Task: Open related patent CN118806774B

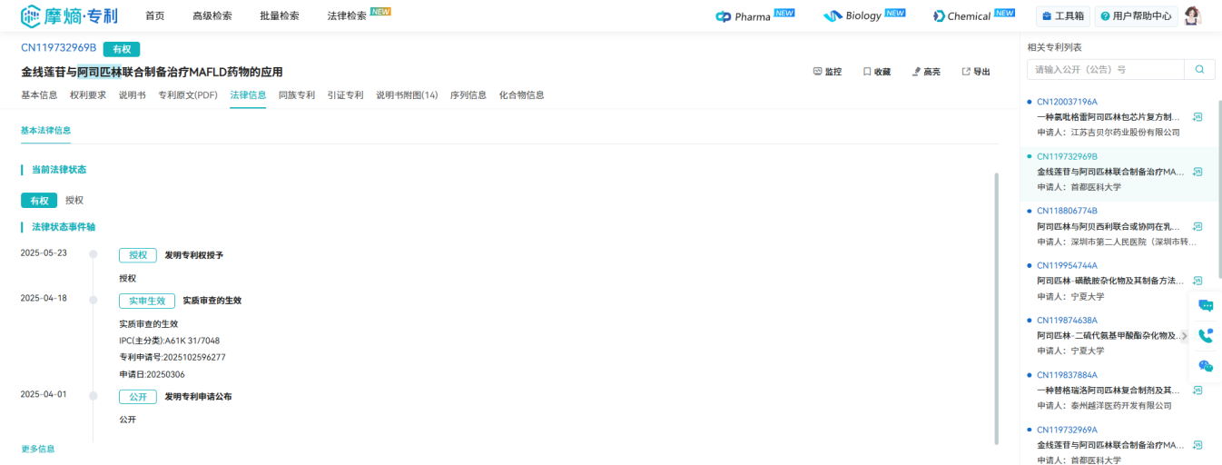Action: click(x=1067, y=211)
